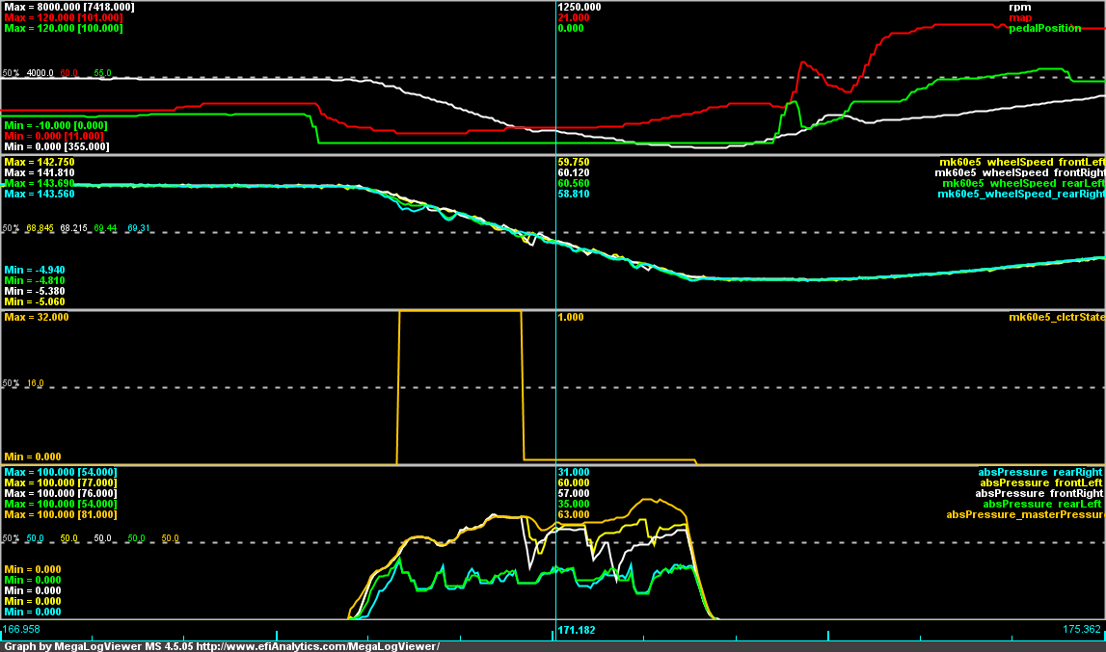Screen dimensions: 1106x652
Task: Select the wheelSpeed_frontLeft trace label
Action: (1022, 161)
